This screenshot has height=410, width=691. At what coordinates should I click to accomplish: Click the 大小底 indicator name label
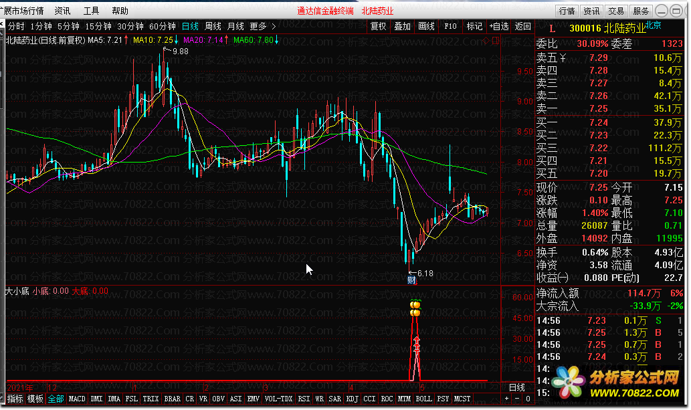(17, 291)
